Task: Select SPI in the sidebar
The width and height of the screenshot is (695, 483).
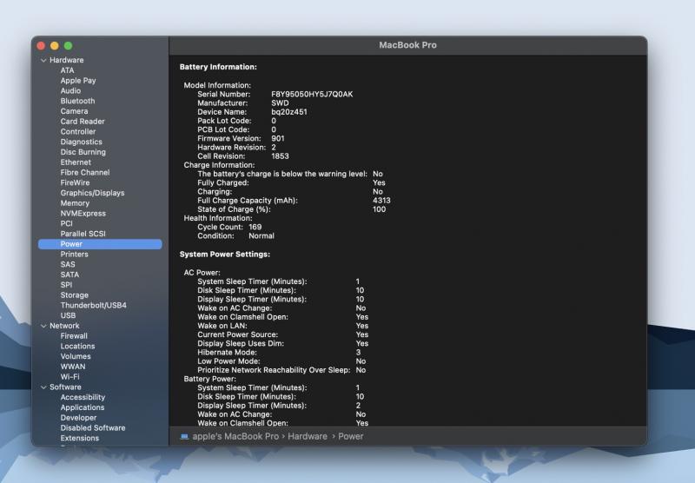Action: (x=66, y=285)
